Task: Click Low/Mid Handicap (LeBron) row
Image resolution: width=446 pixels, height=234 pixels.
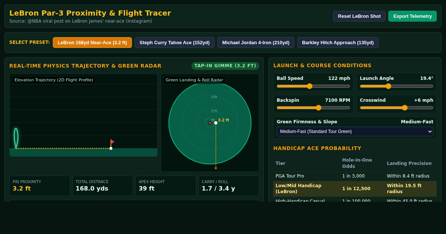Action: tap(355, 189)
